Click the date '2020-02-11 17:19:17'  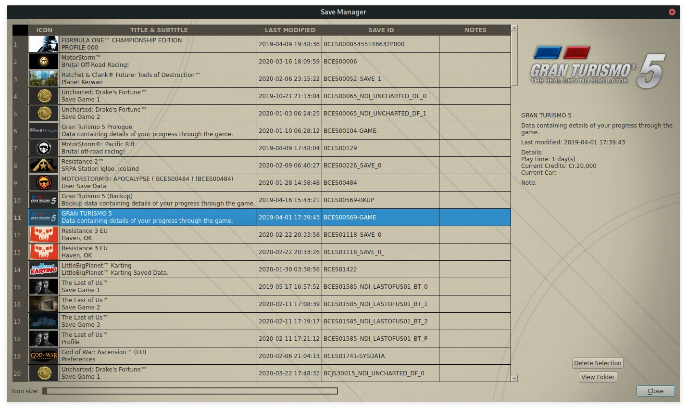tap(289, 321)
